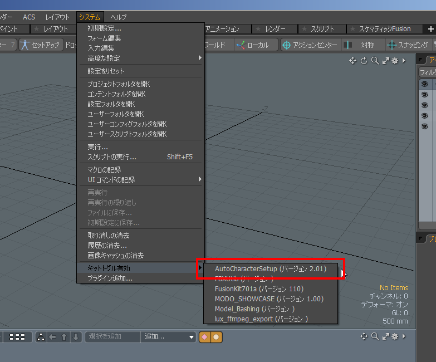
Task: Expand the UI コマンドの記録 submenu
Action: pyautogui.click(x=141, y=180)
